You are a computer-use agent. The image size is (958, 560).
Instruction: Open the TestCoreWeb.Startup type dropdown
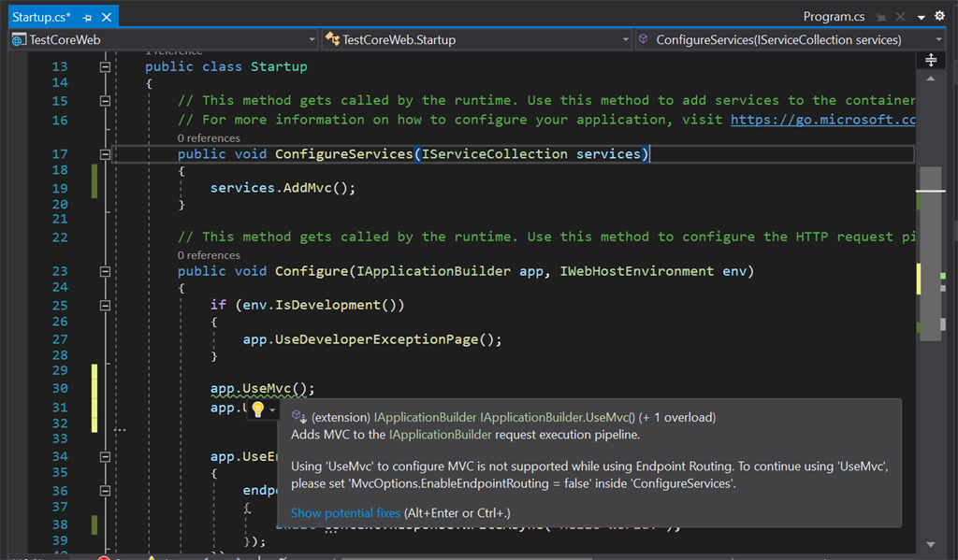point(625,39)
